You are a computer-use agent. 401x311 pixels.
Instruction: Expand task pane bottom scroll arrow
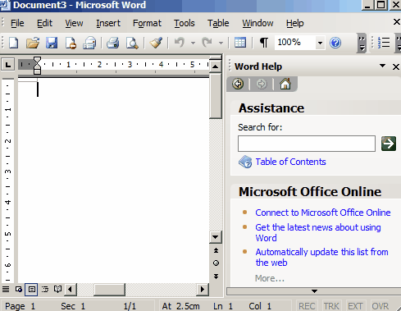coord(314,291)
